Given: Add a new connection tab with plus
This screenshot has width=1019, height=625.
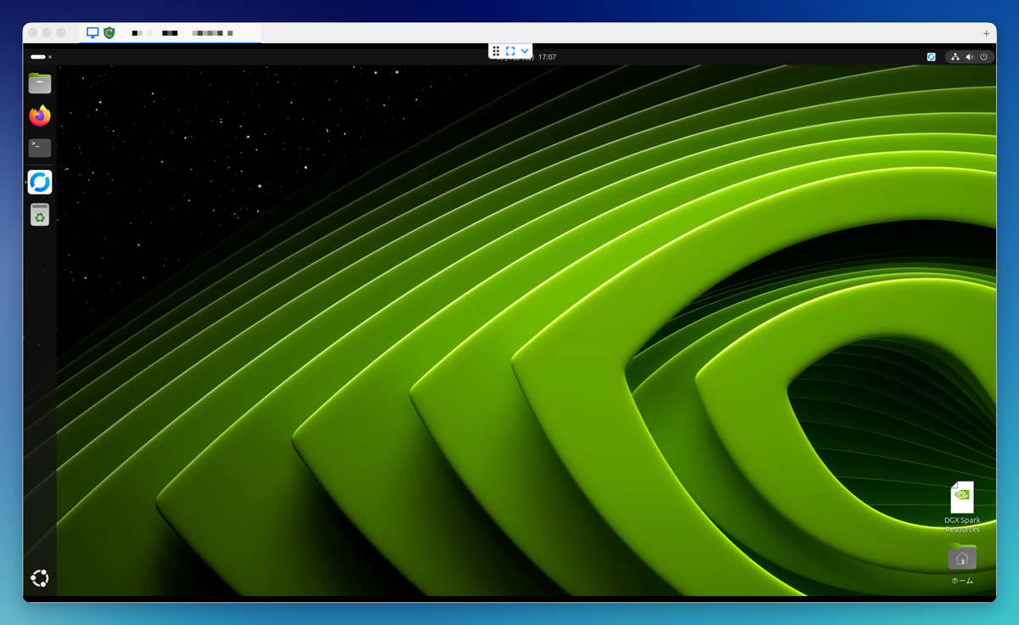Looking at the screenshot, I should [986, 33].
